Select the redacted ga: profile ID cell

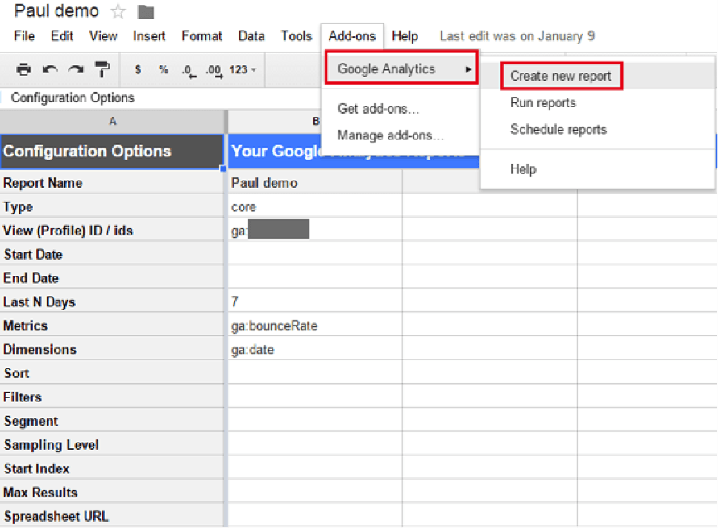coord(315,231)
